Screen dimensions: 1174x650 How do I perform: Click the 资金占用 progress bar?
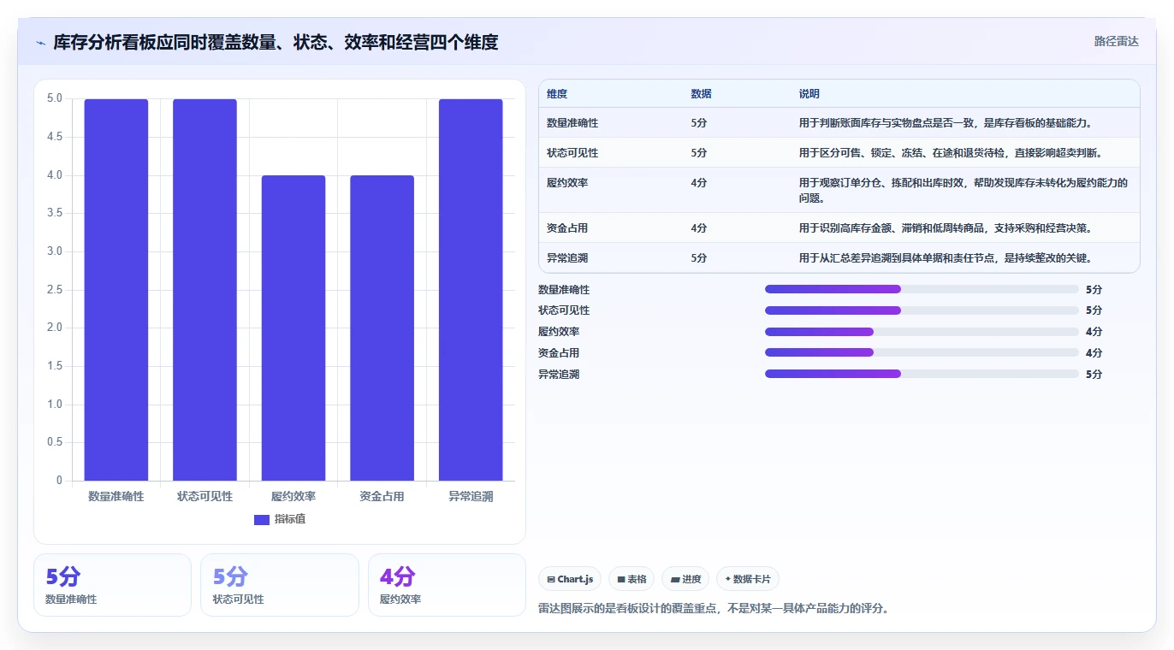pos(922,352)
